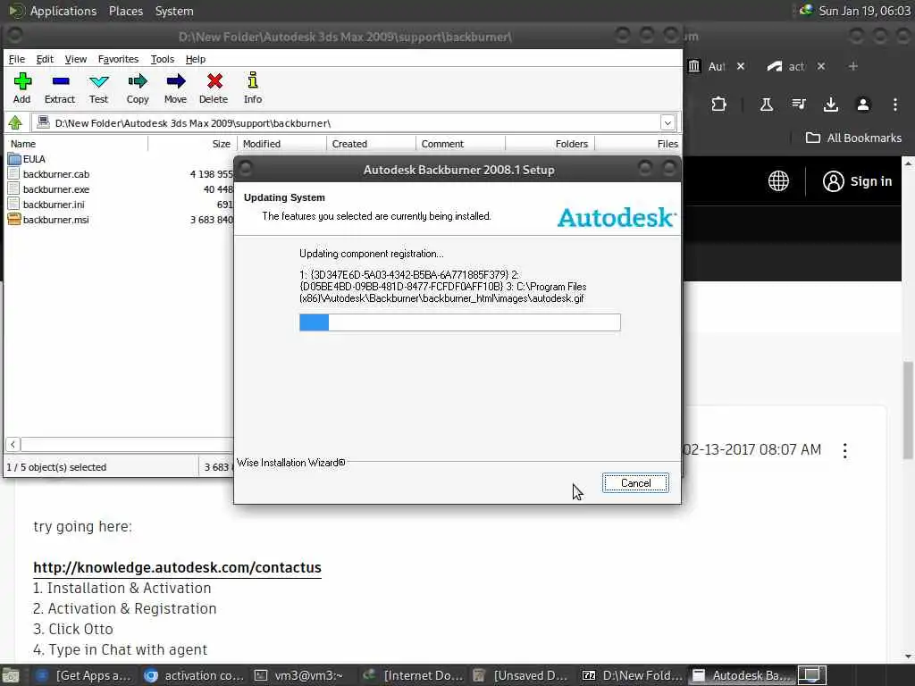Open the File menu in 7-Zip
The image size is (915, 686).
(x=16, y=59)
